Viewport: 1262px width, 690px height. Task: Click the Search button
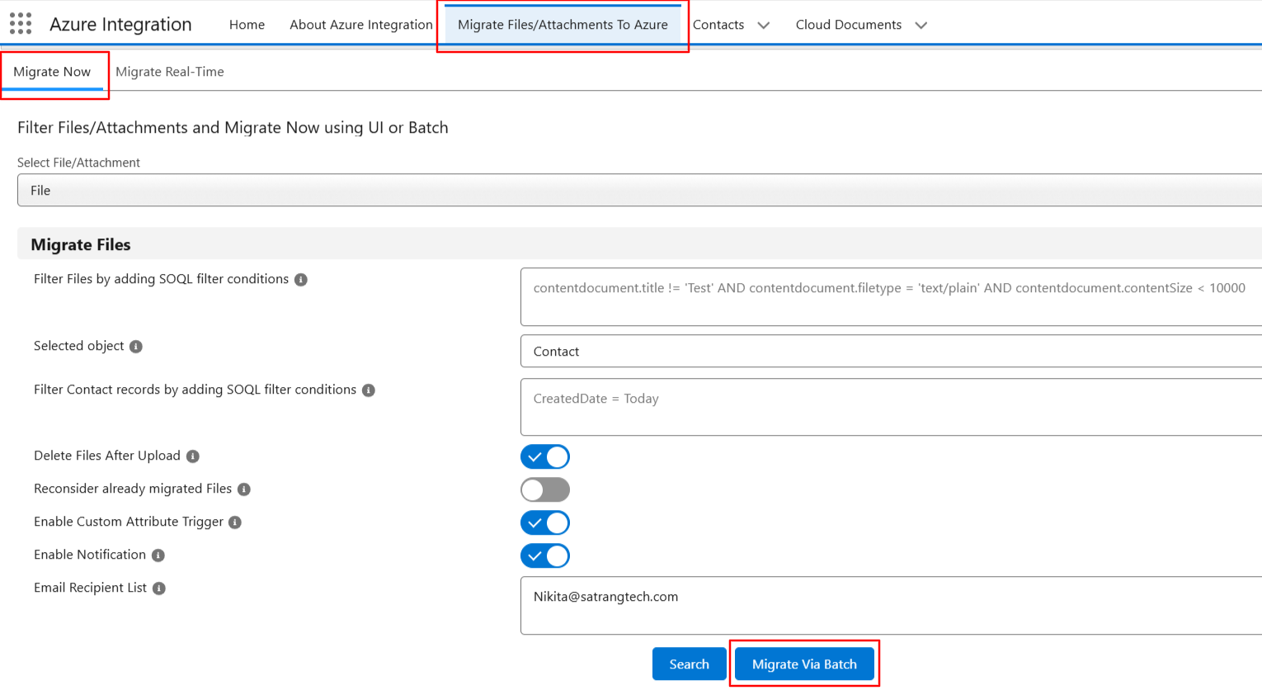tap(690, 664)
